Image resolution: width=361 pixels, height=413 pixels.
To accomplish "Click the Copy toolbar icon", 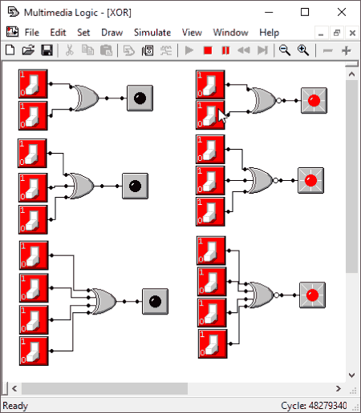I will [87, 50].
